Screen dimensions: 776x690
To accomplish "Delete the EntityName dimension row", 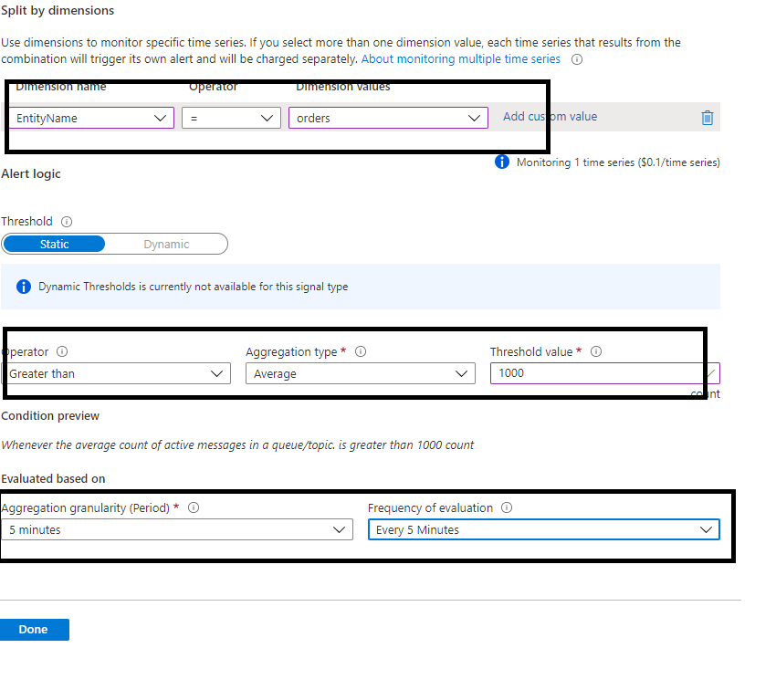I will click(x=707, y=118).
